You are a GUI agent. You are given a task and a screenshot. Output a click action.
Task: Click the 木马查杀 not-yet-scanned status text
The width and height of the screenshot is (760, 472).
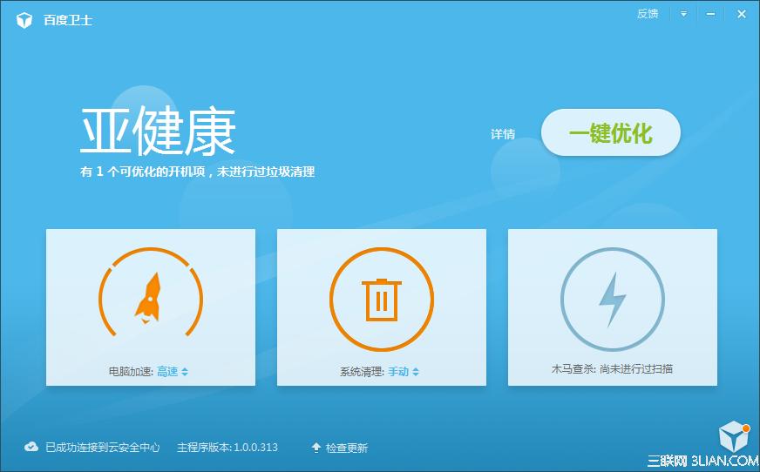coord(612,369)
